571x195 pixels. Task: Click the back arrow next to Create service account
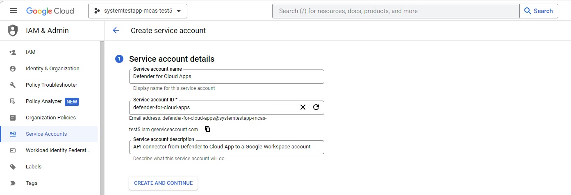tap(116, 30)
